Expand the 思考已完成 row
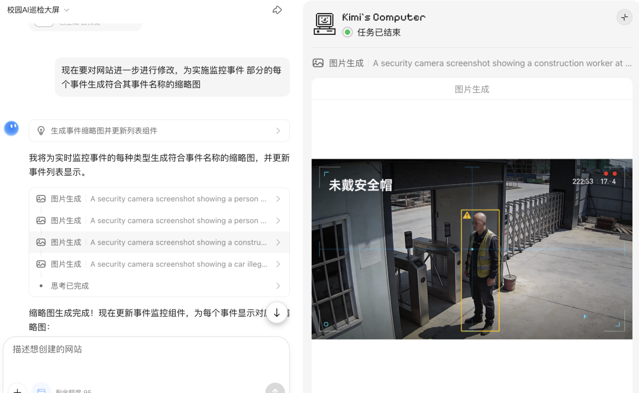The height and width of the screenshot is (393, 639). click(159, 285)
